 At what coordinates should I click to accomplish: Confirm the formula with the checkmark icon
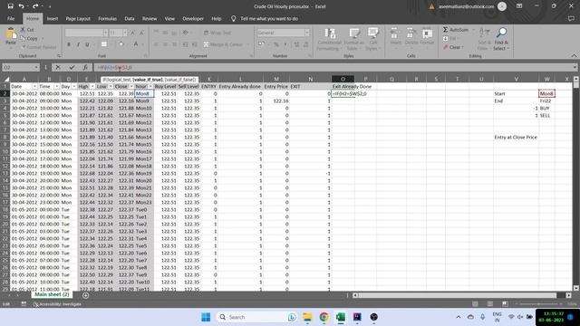(x=72, y=67)
